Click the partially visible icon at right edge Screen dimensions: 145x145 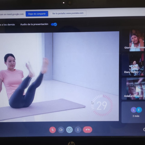coord(144,129)
